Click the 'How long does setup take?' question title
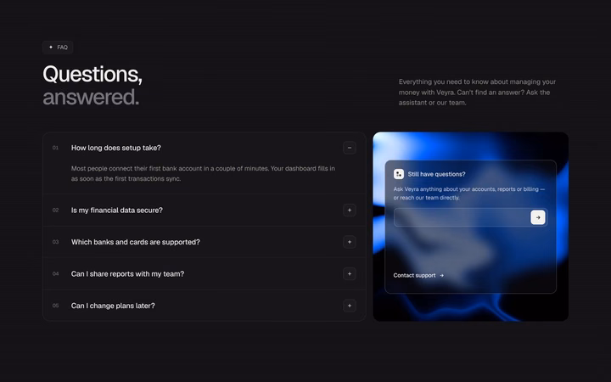The height and width of the screenshot is (382, 611). (115, 148)
